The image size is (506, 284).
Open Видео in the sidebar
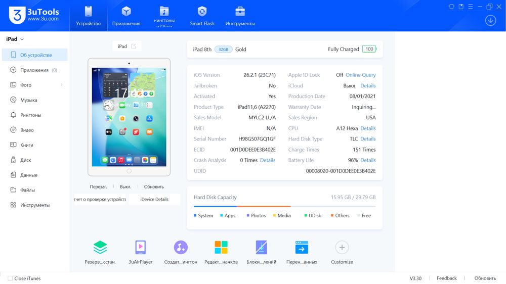pos(34,130)
